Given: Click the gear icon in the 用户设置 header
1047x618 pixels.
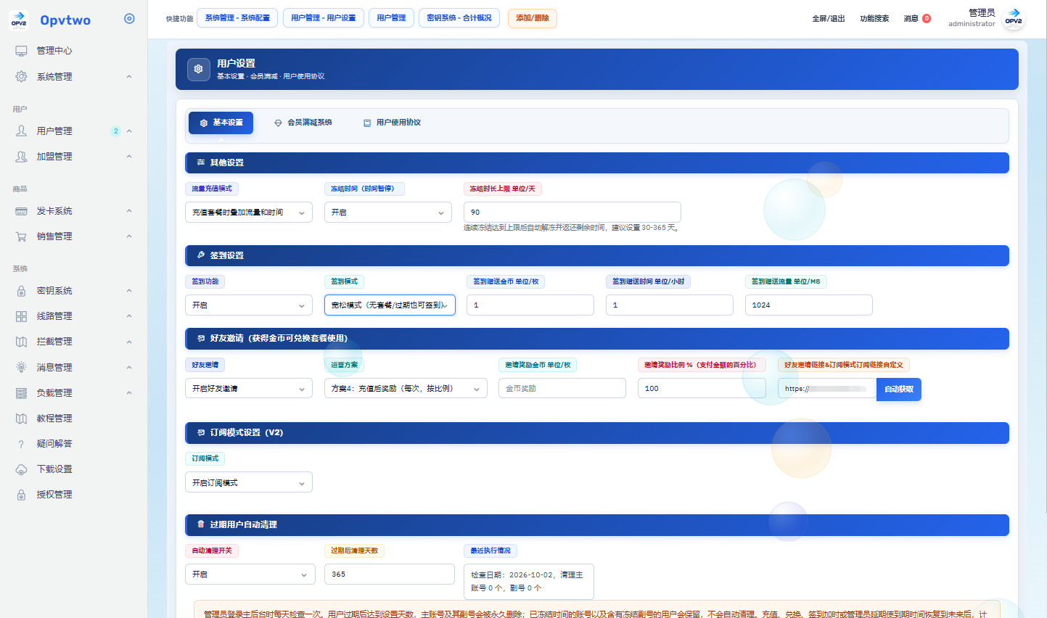Looking at the screenshot, I should coord(198,69).
